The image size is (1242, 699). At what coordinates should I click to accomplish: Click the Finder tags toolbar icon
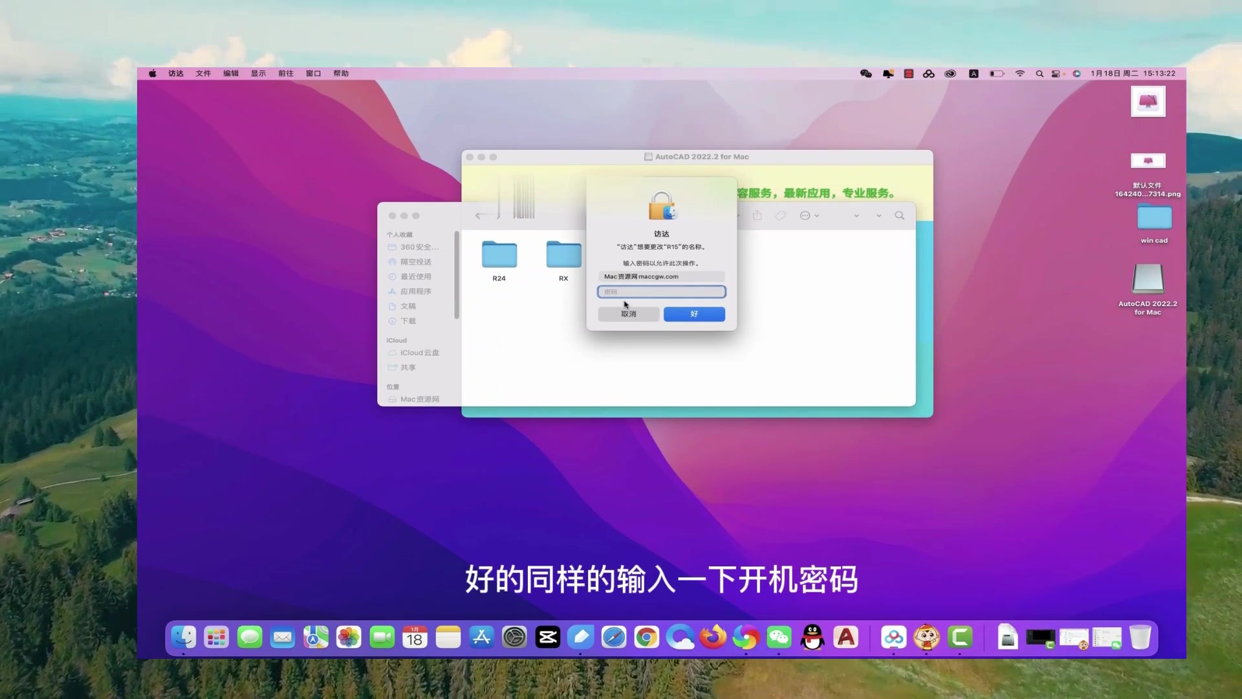781,216
